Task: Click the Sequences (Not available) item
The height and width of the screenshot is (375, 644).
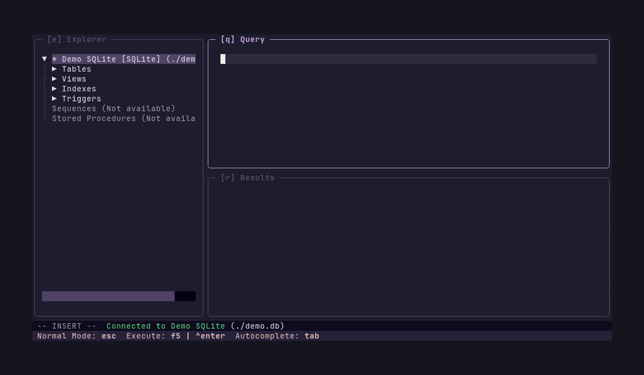Action: [113, 109]
